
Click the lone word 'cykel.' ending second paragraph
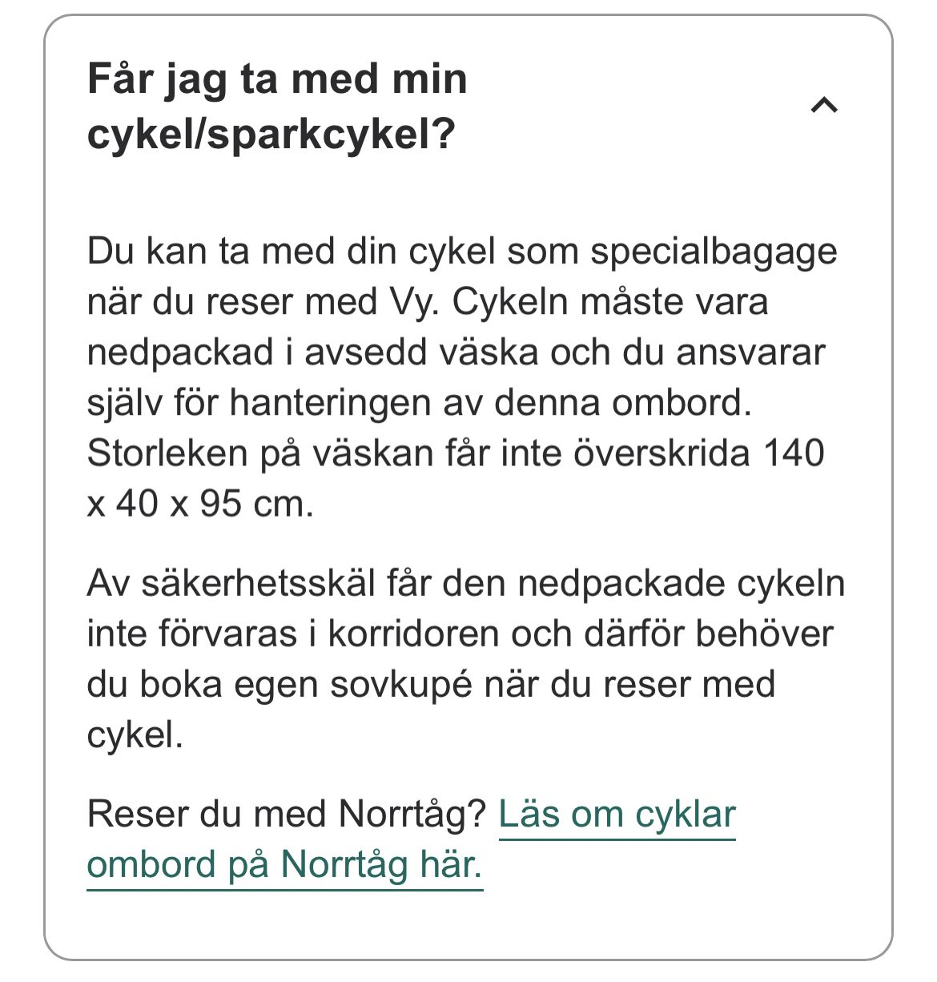[135, 735]
